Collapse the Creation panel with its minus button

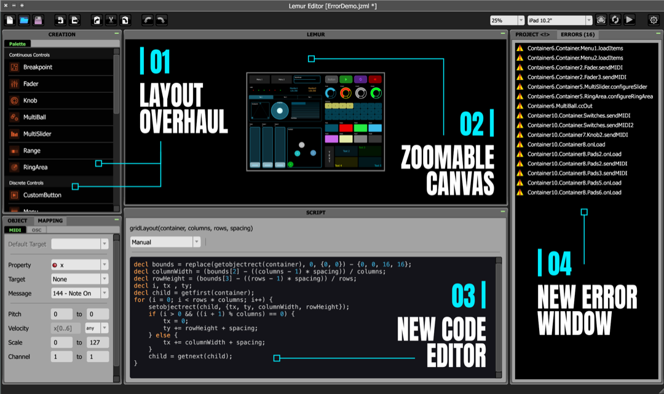pos(116,33)
